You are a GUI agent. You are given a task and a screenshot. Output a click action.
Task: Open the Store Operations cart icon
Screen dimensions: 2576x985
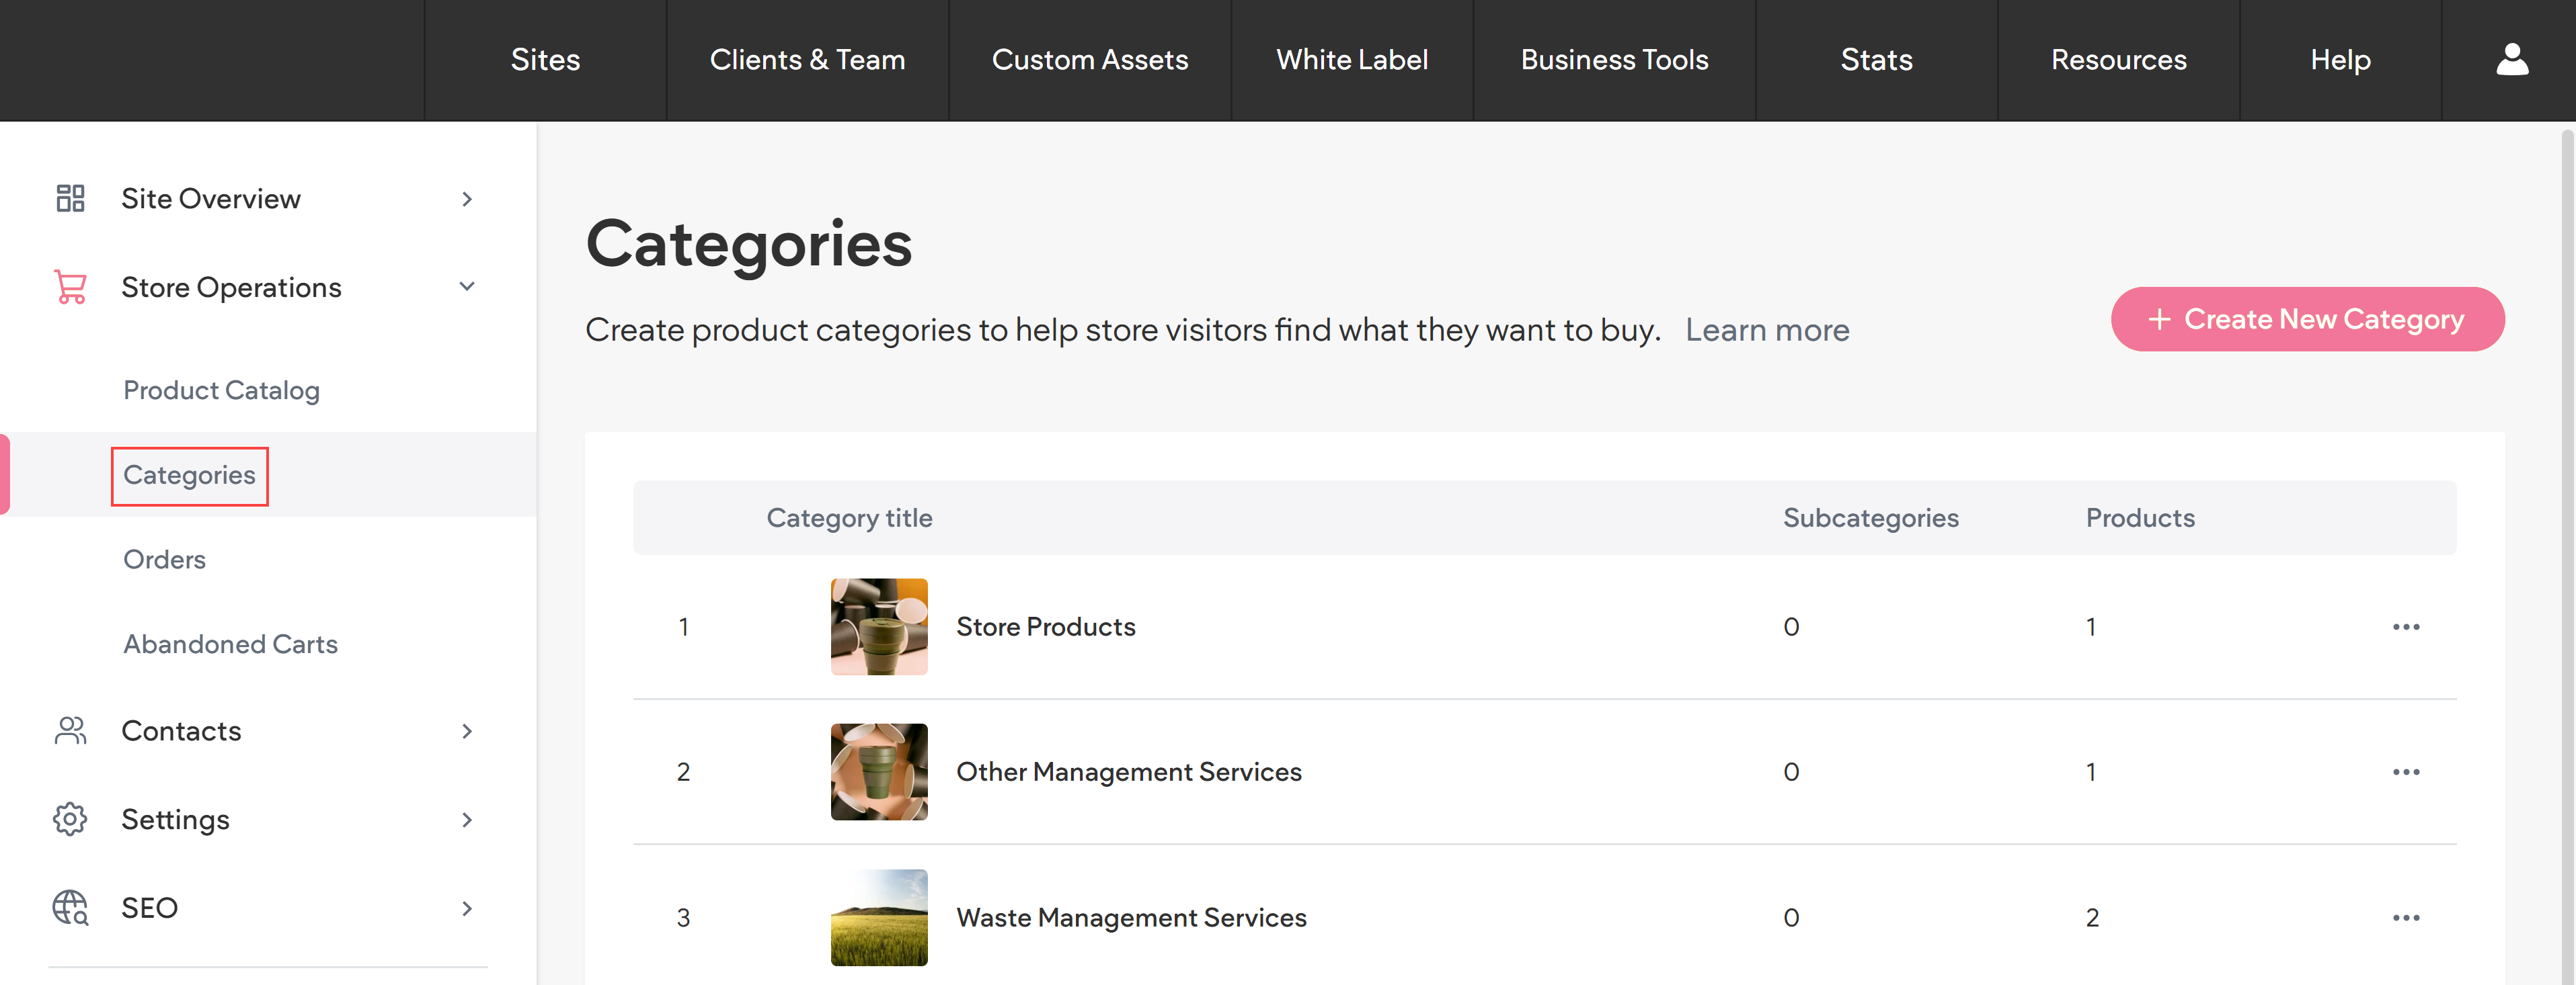(x=69, y=287)
